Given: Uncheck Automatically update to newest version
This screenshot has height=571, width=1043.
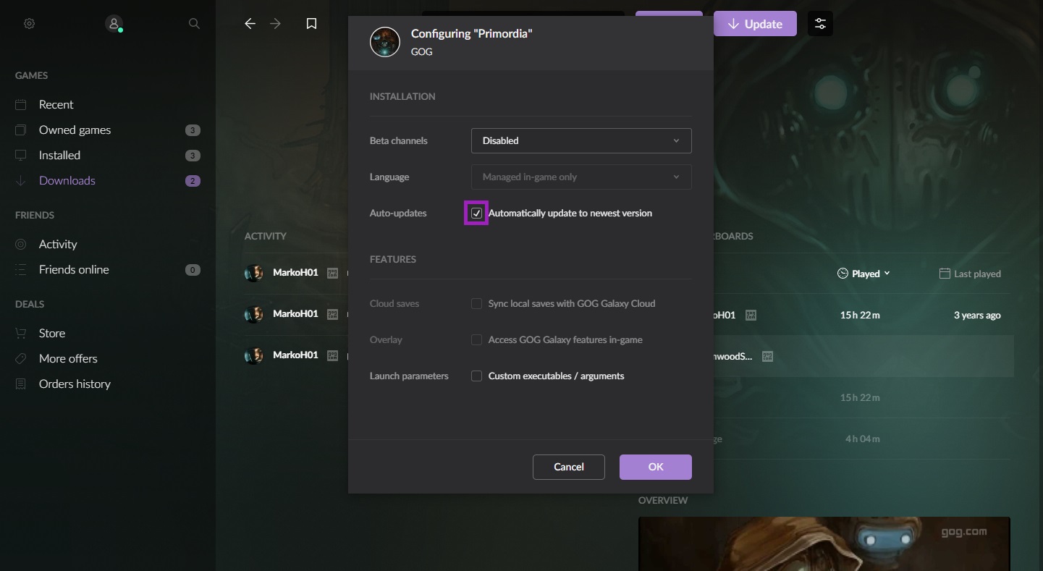Looking at the screenshot, I should (x=476, y=213).
